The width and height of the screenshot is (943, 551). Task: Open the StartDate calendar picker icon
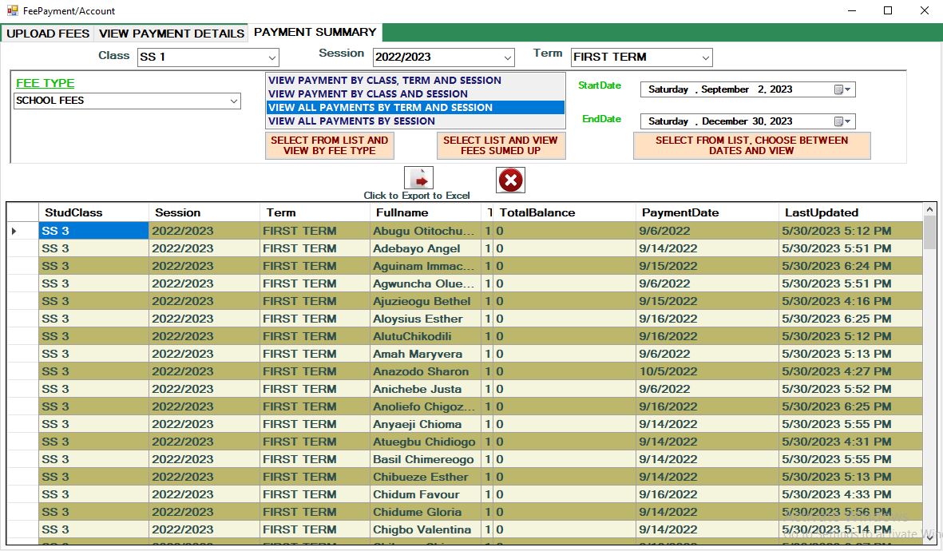click(842, 89)
